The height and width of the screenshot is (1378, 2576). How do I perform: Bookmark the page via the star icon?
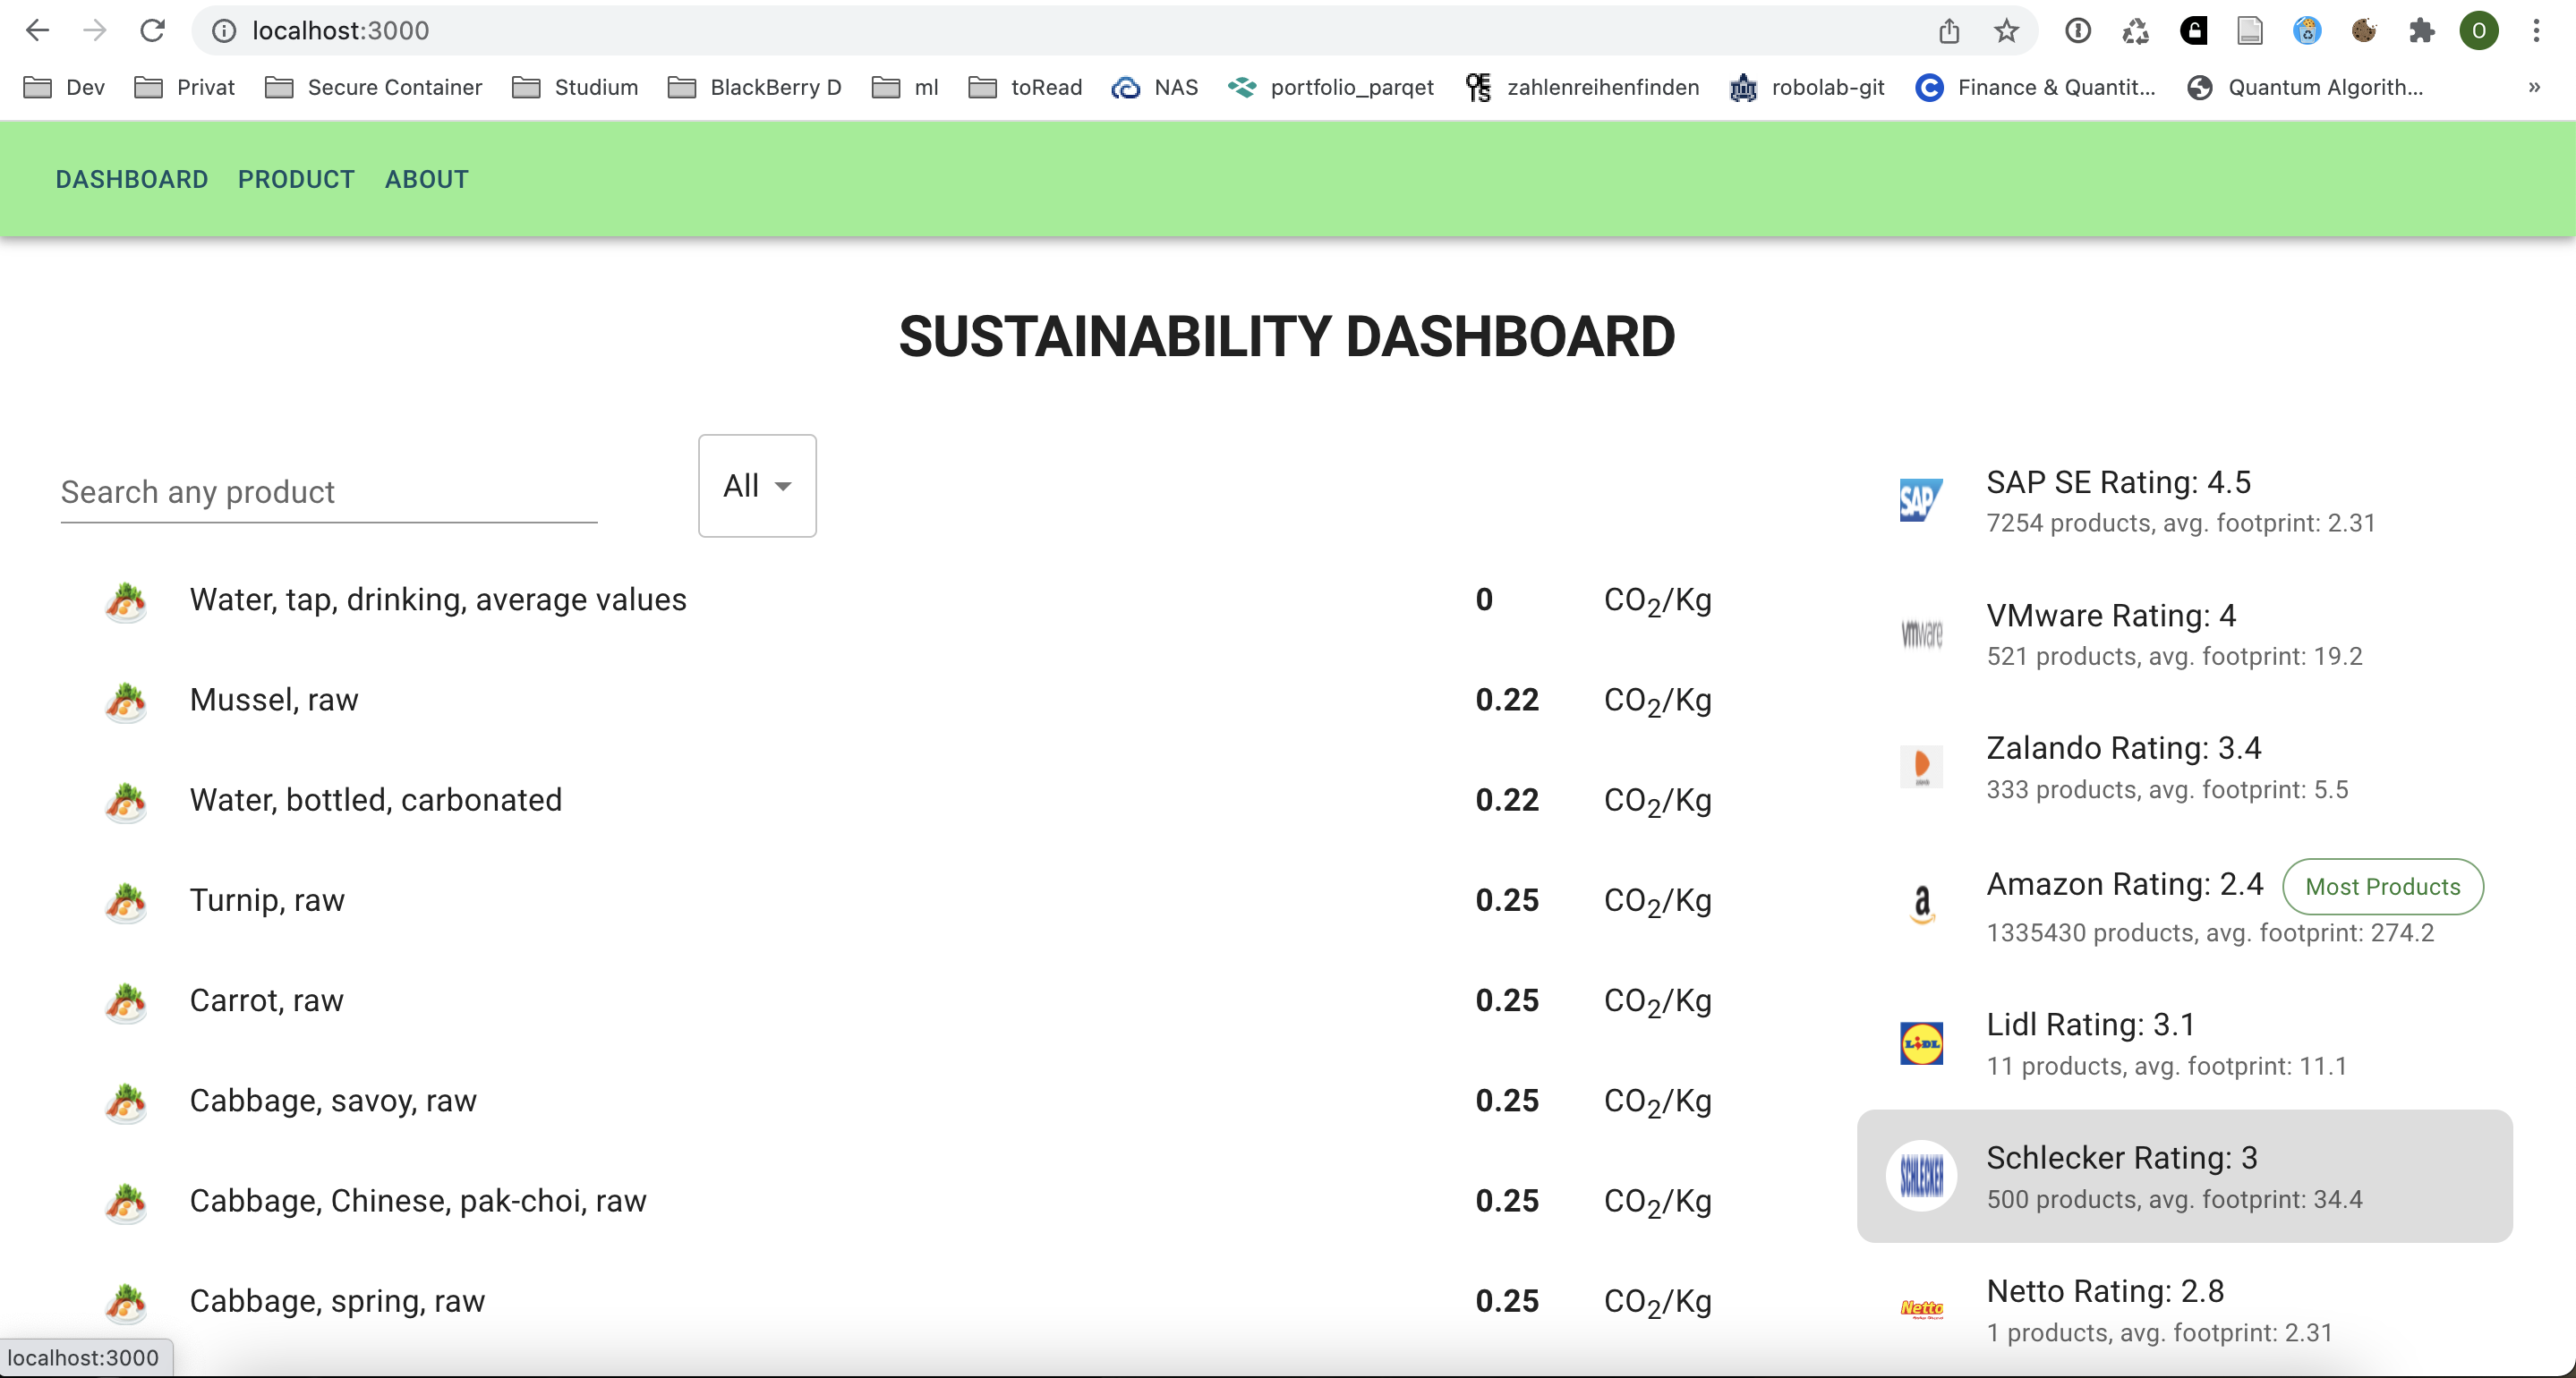[x=2006, y=30]
